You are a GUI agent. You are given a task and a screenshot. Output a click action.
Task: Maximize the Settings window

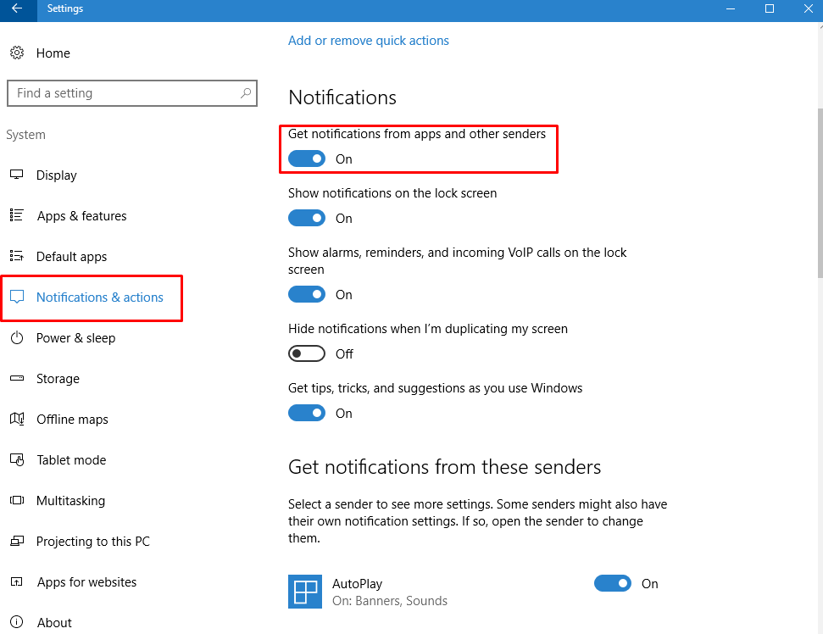pos(769,8)
